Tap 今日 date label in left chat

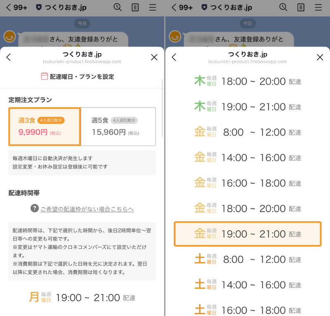pos(82,23)
